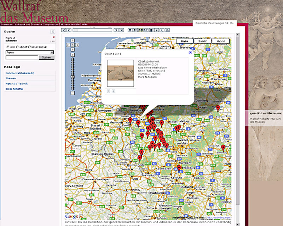
Task: Pan the map down
Action: point(73,49)
